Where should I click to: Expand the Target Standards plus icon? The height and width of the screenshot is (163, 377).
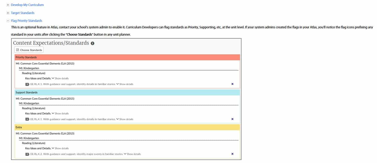(x=8, y=13)
